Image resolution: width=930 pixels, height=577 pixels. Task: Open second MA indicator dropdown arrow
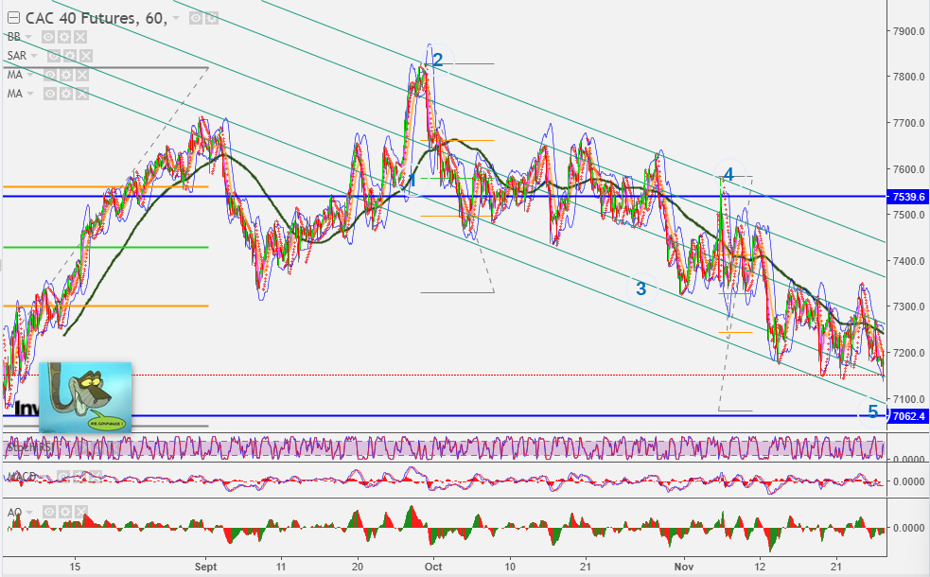click(x=29, y=94)
